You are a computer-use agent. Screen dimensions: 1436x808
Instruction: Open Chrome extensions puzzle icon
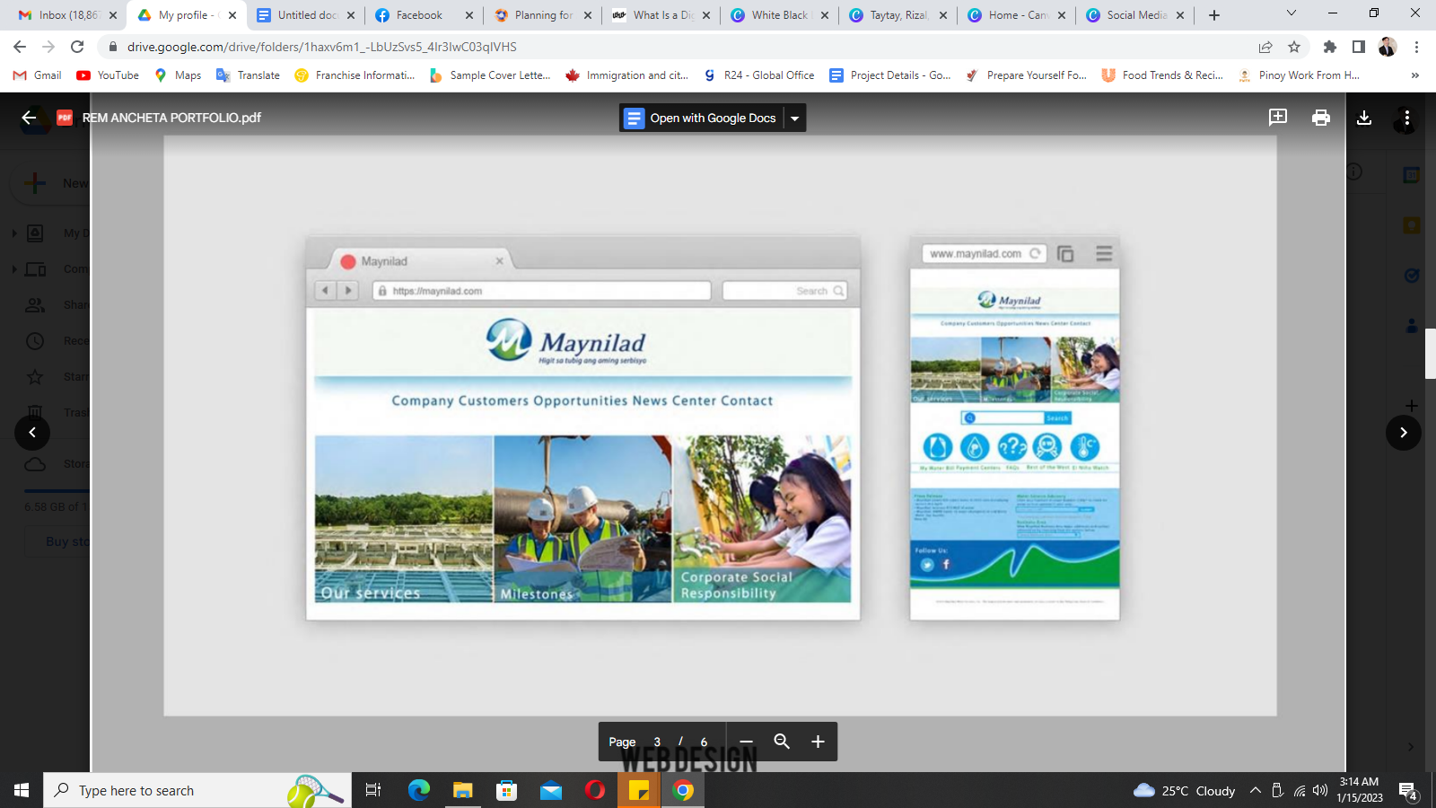(x=1330, y=47)
